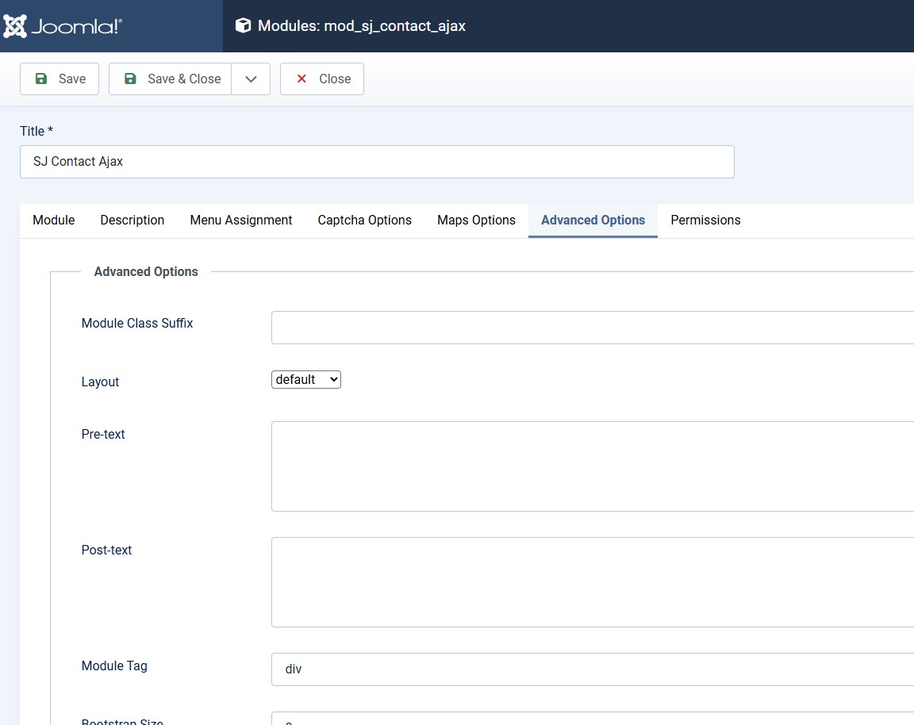Screen dimensions: 914x725
Task: Go to the Menu Assignment tab
Action: pos(241,221)
